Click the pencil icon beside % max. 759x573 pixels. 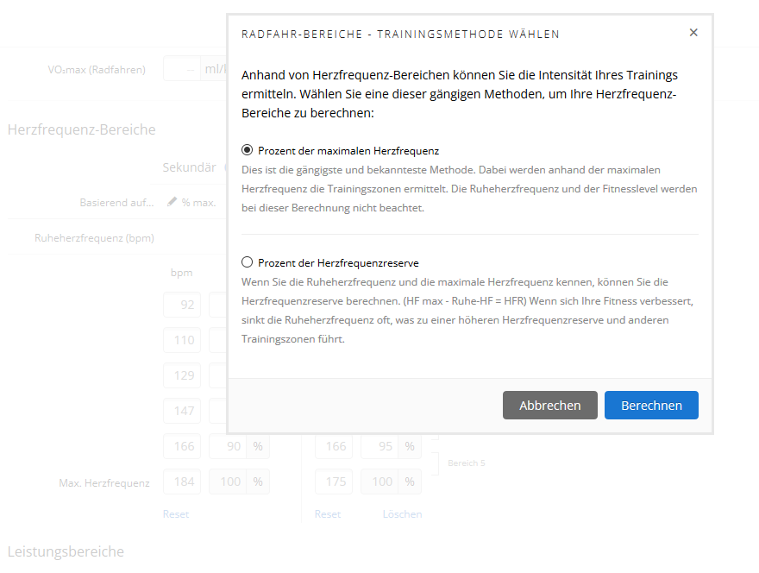tap(172, 201)
